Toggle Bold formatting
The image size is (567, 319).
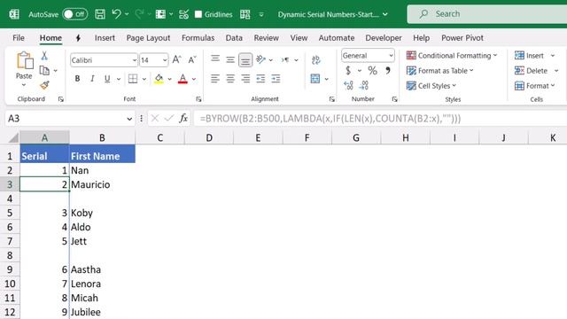click(x=77, y=79)
